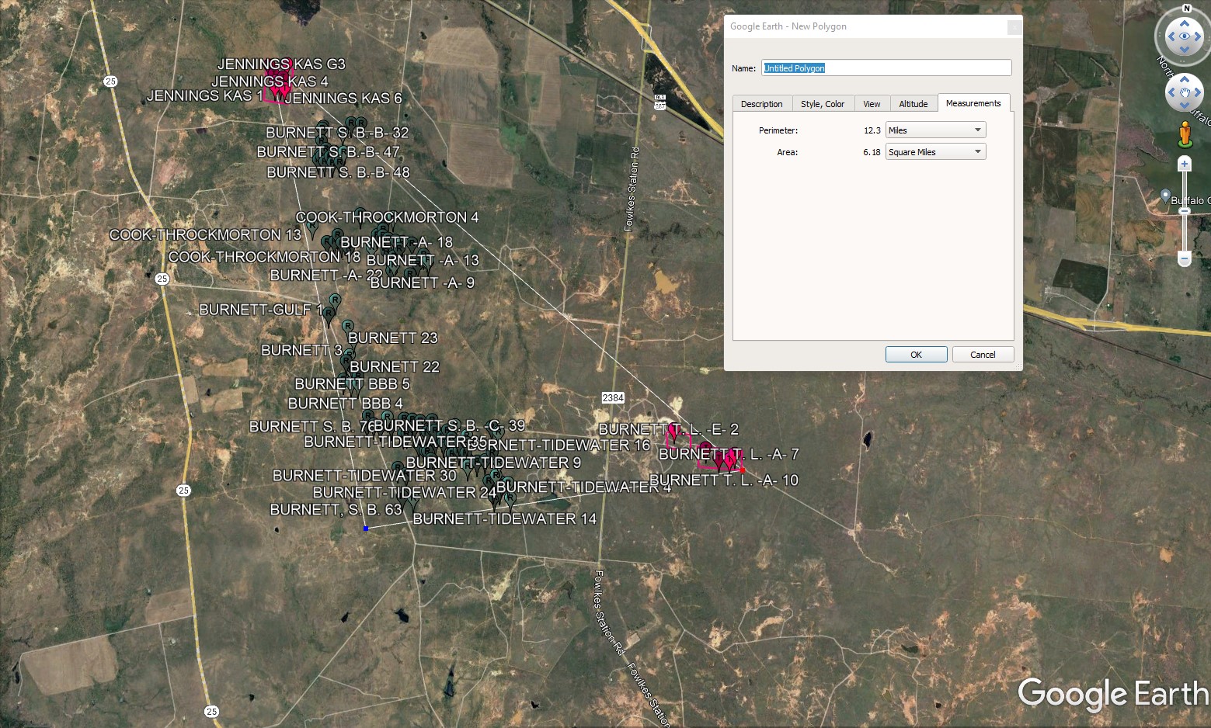1211x728 pixels.
Task: Zoom out with the minus button
Action: (1185, 258)
